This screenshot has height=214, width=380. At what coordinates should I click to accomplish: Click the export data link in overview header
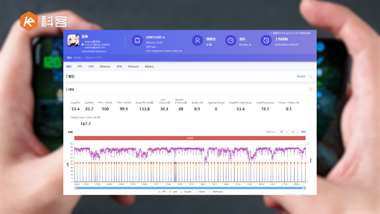click(x=301, y=76)
